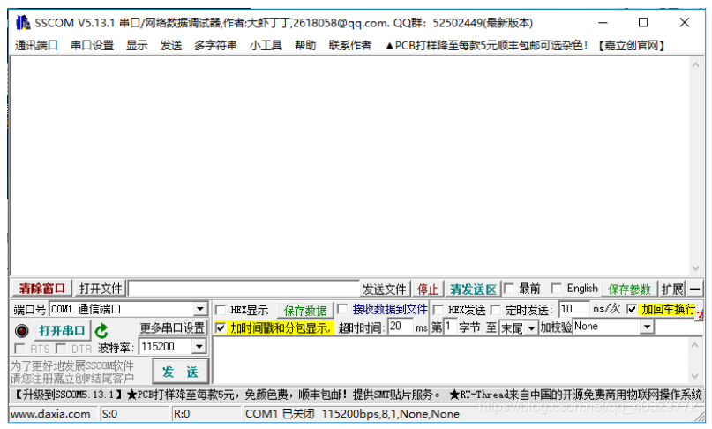Click the green refresh ports icon

point(102,331)
